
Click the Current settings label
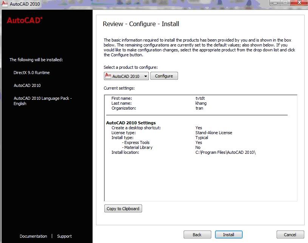pyautogui.click(x=119, y=88)
